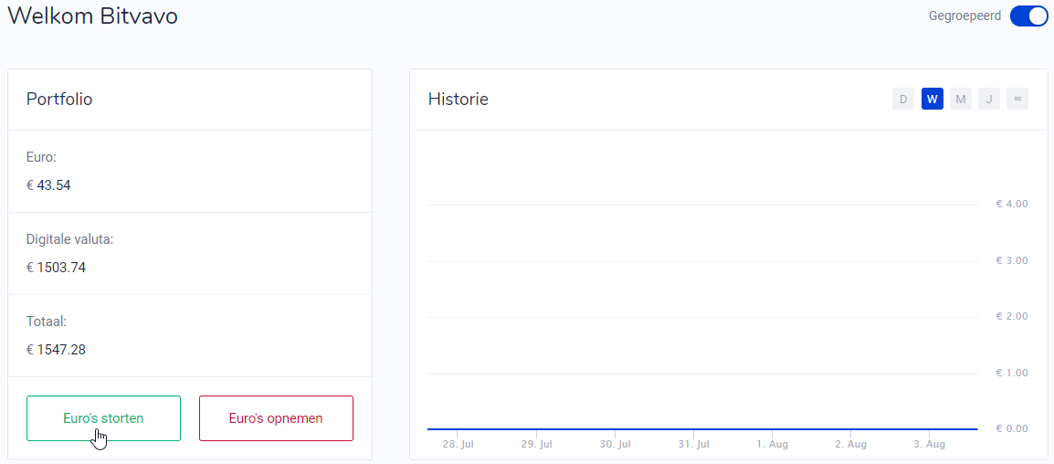Click the Welkom Bitvavo heading
Viewport: 1054px width, 464px height.
point(93,16)
